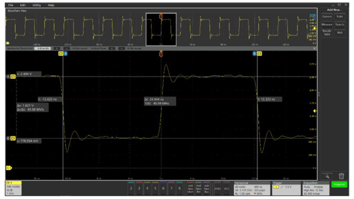Click the green Triggered button
The height and width of the screenshot is (199, 354).
[339, 185]
